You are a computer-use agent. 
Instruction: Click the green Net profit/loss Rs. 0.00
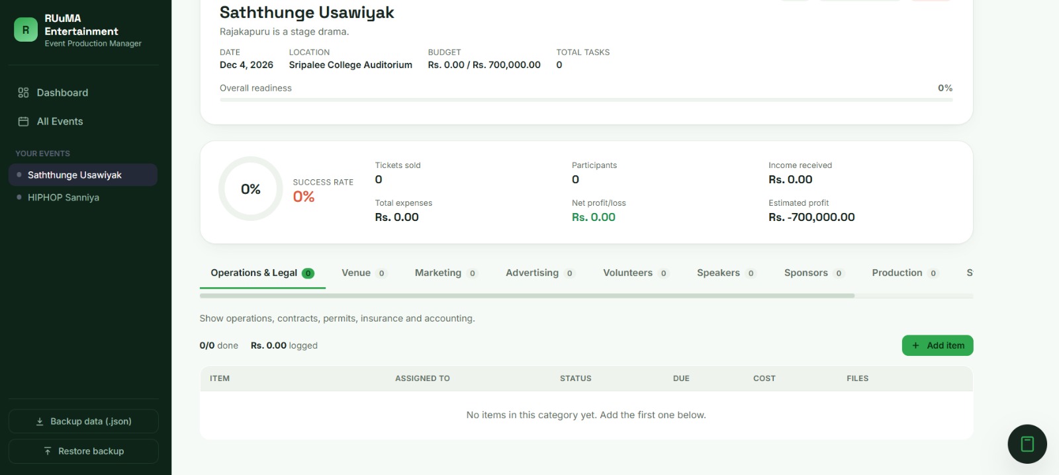point(594,217)
